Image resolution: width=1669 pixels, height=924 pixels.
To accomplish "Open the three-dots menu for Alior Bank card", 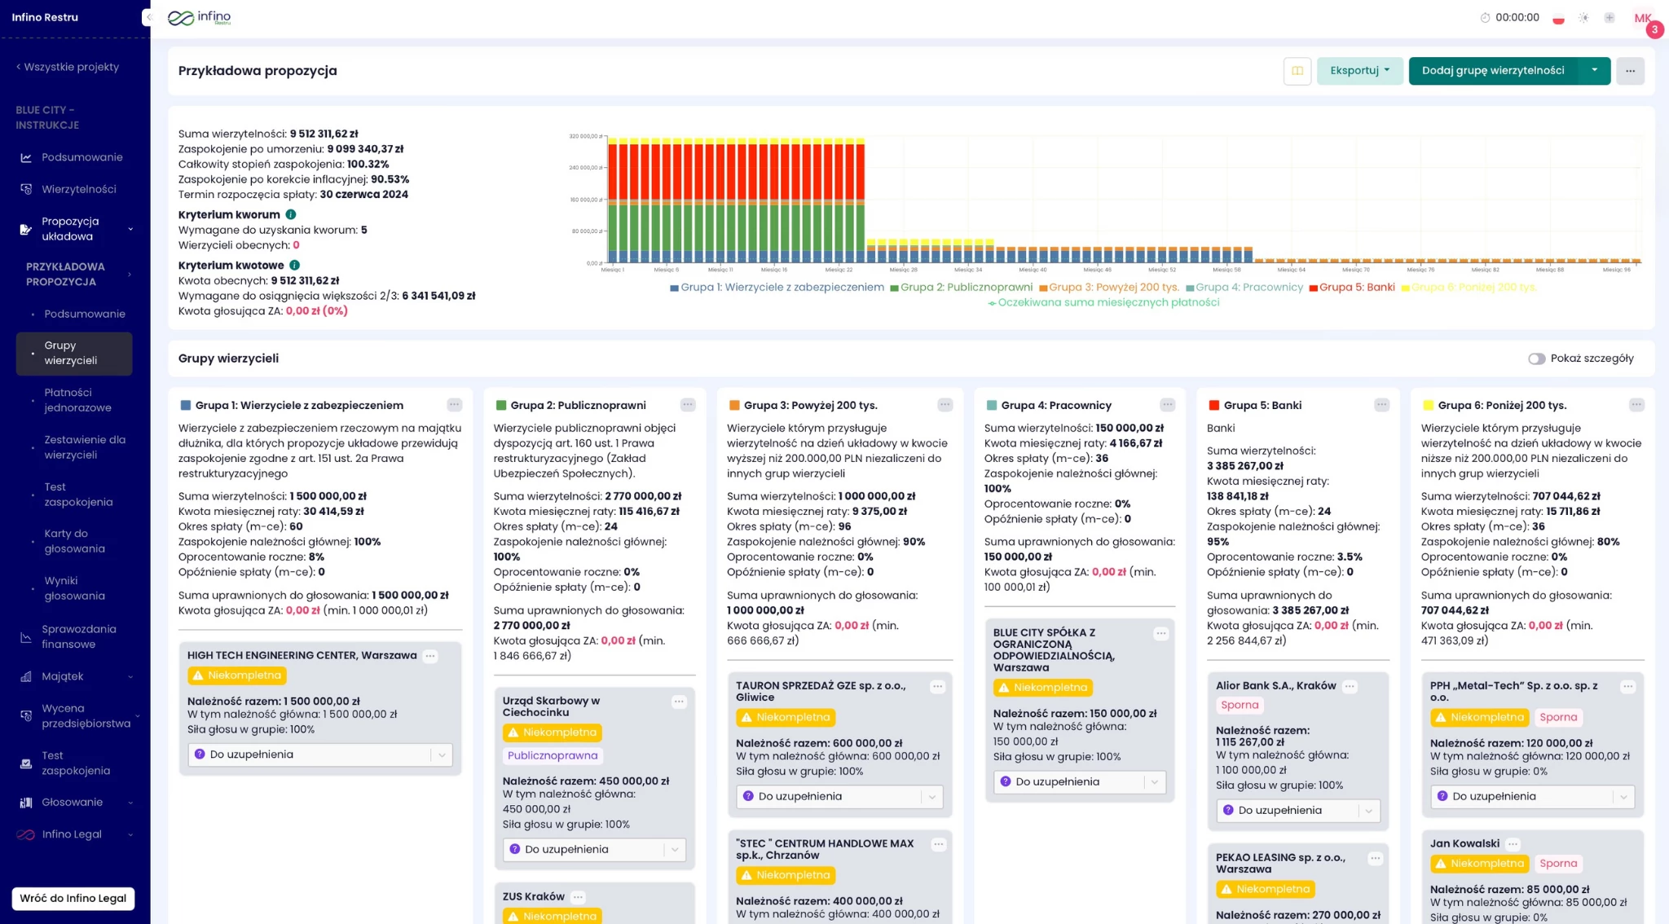I will 1350,686.
